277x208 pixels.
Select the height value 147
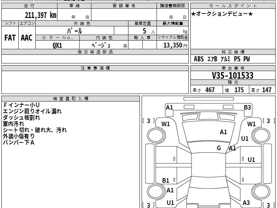pyautogui.click(x=267, y=90)
